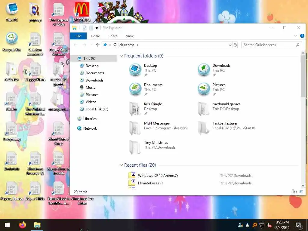Launch Chicken Invaders 2 shortcut
Screen dimensions: 308x231
(35, 45)
